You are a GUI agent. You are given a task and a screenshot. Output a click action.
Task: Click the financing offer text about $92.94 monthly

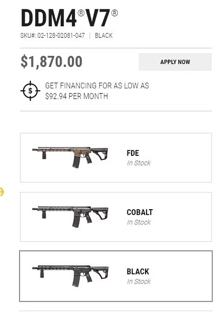tap(97, 91)
